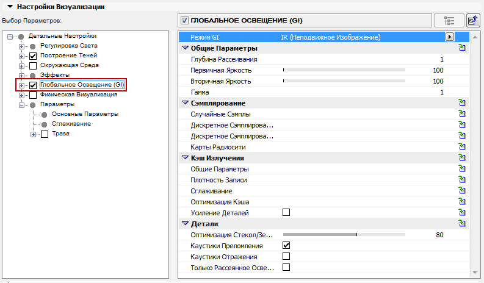Click green arrow icon in Общие Параметры header

pyautogui.click(x=462, y=48)
